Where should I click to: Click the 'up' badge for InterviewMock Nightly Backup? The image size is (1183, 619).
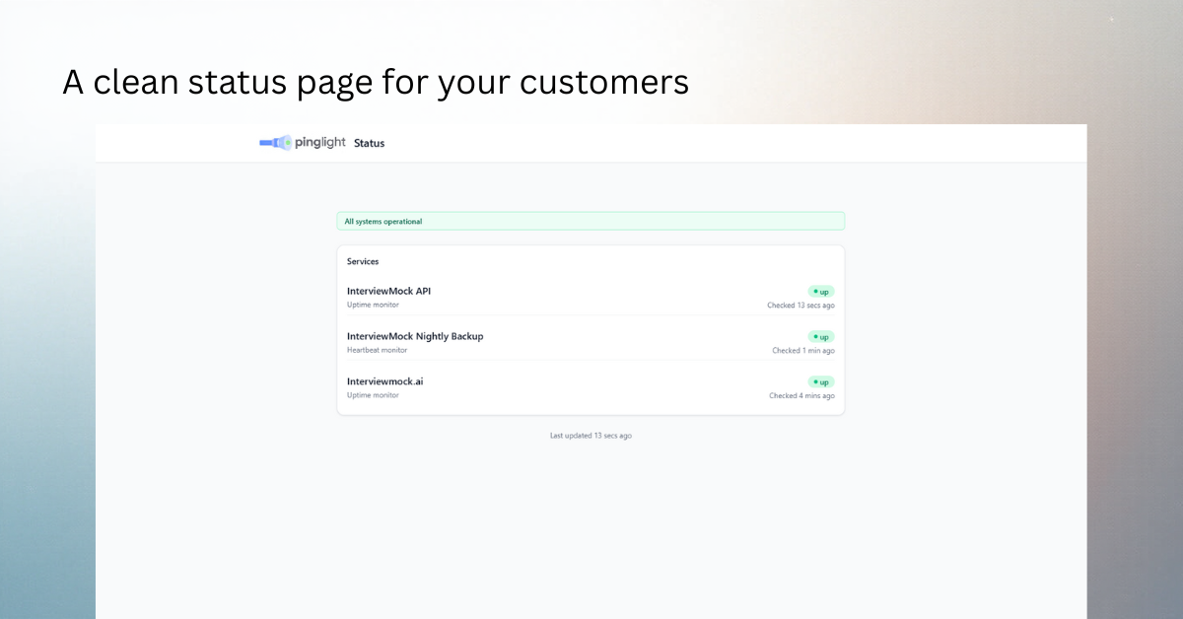[822, 336]
